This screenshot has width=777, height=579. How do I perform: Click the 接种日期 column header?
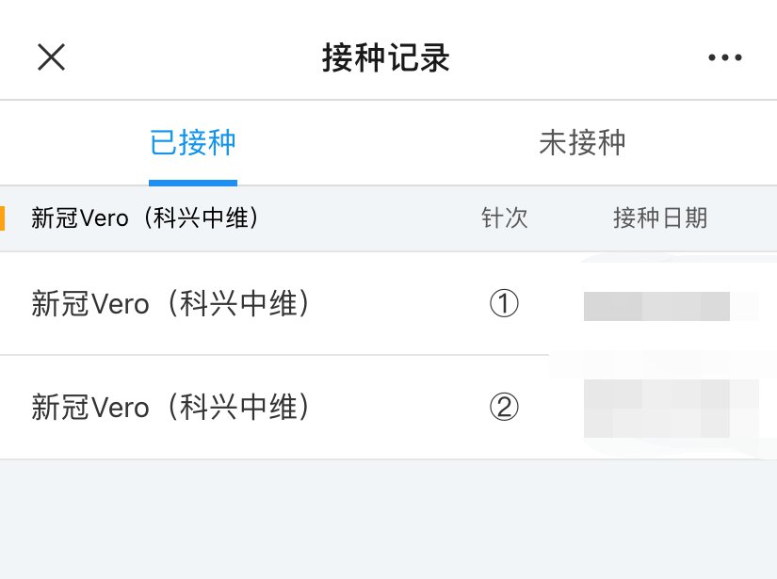click(x=659, y=218)
